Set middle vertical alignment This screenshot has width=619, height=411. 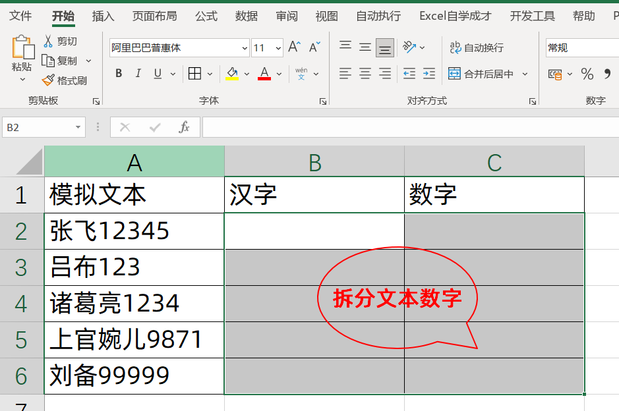pyautogui.click(x=365, y=47)
